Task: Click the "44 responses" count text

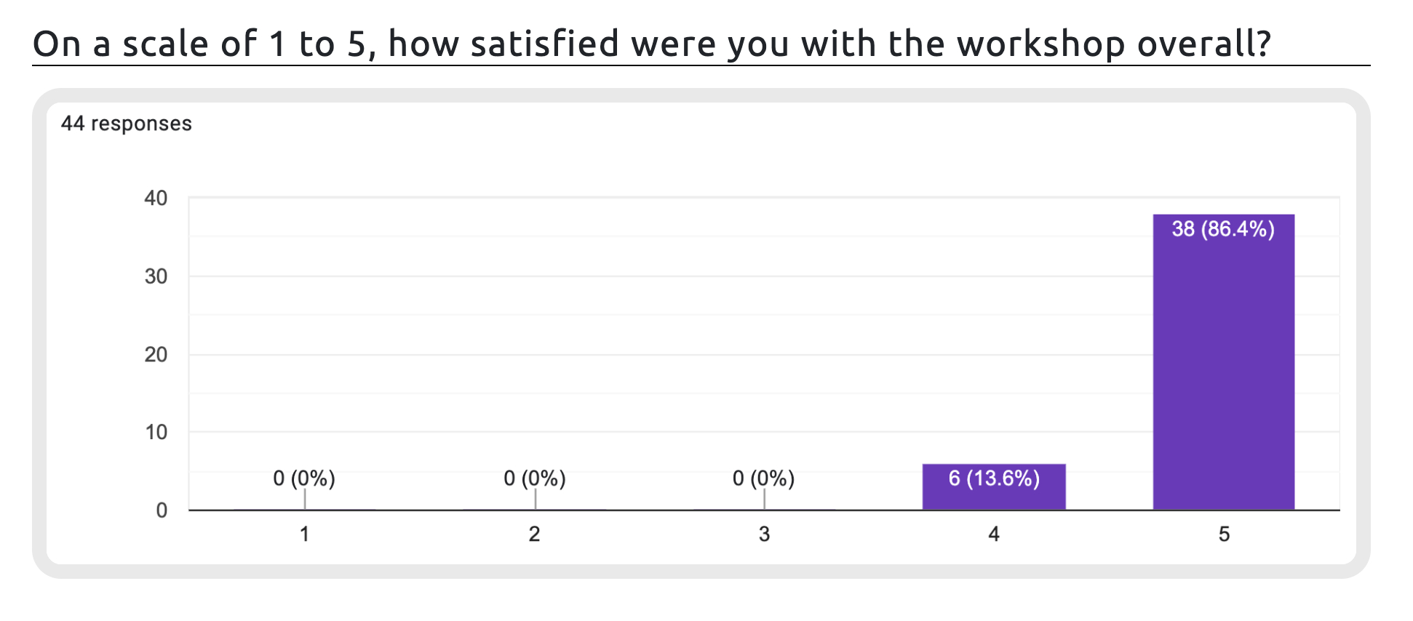Action: coord(127,124)
